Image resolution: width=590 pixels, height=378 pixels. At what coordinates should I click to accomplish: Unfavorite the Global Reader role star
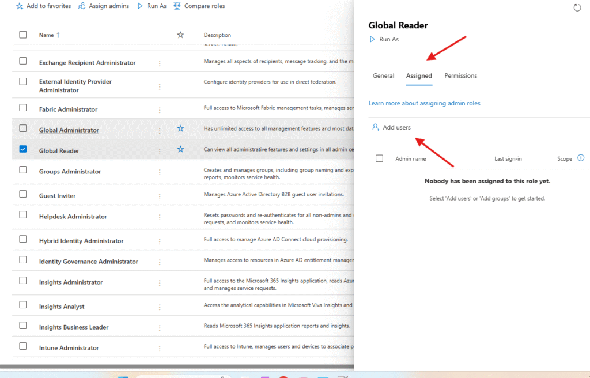point(180,149)
